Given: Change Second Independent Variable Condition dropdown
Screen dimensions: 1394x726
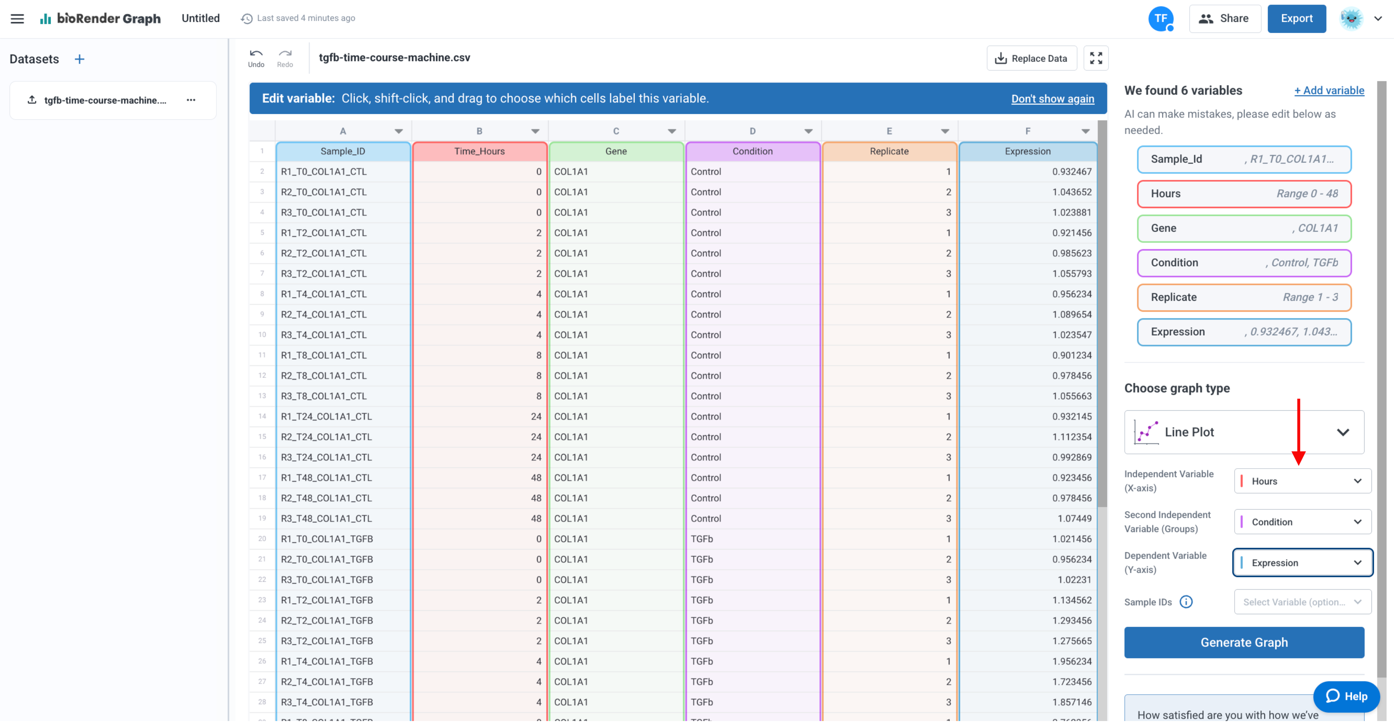Looking at the screenshot, I should pyautogui.click(x=1303, y=522).
